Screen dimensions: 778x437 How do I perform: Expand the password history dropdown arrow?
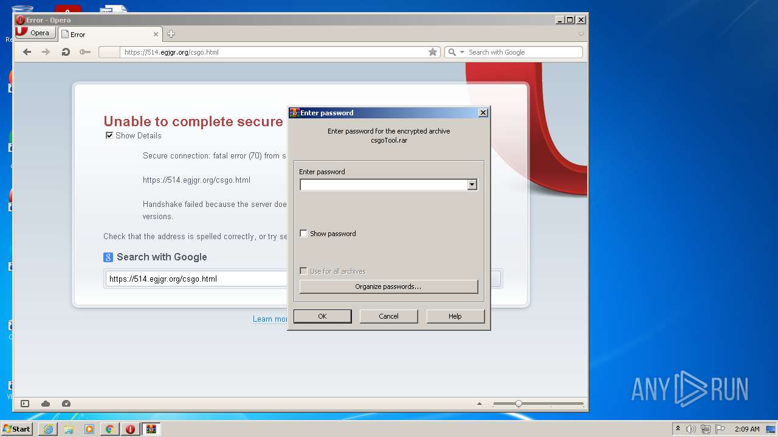point(472,185)
